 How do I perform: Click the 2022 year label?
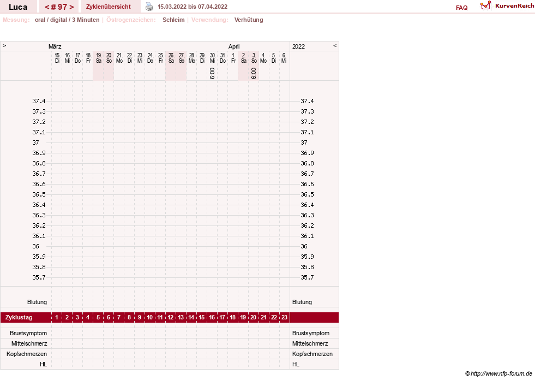click(298, 46)
